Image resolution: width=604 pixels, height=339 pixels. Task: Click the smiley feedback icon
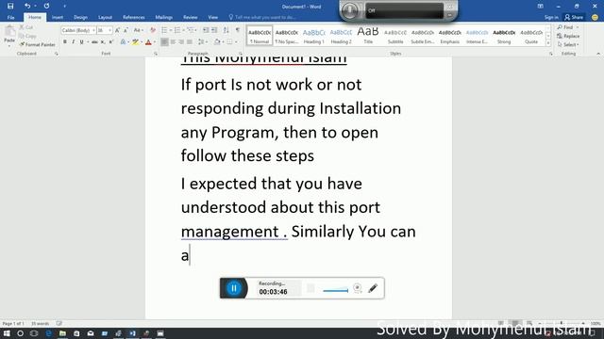596,17
